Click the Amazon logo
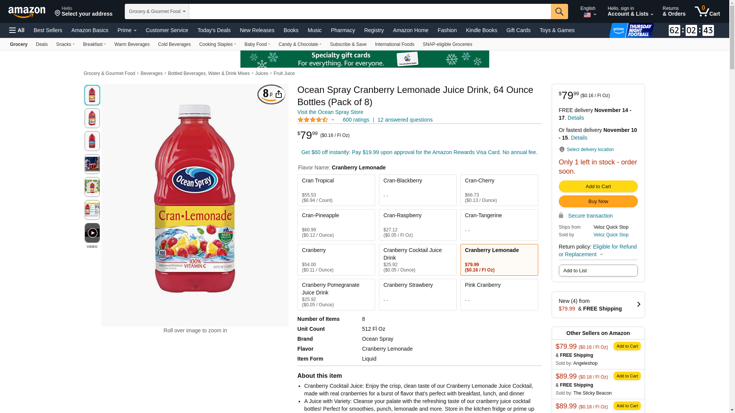The height and width of the screenshot is (413, 735). [27, 12]
